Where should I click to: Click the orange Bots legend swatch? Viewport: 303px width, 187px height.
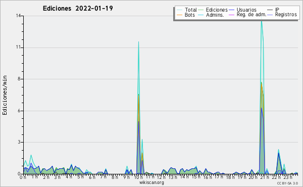(179, 15)
